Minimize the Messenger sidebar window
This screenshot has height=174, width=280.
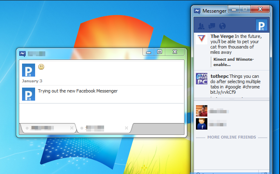click(234, 9)
